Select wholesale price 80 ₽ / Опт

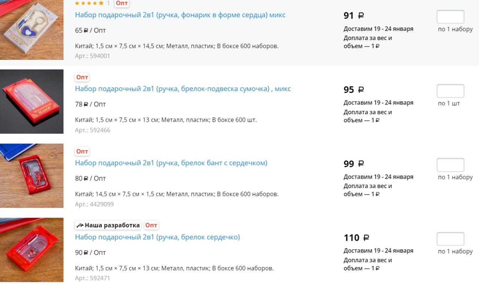pyautogui.click(x=90, y=178)
